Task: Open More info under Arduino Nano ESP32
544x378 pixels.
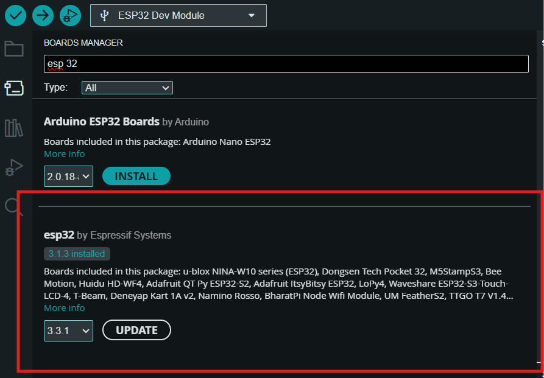Action: click(x=64, y=154)
